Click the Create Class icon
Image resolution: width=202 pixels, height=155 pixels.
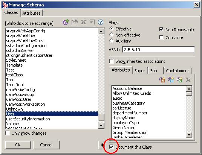click(66, 22)
